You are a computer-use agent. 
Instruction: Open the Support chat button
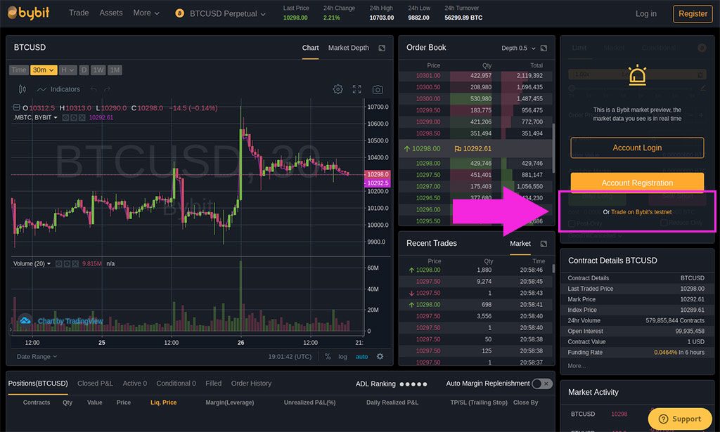pos(680,419)
